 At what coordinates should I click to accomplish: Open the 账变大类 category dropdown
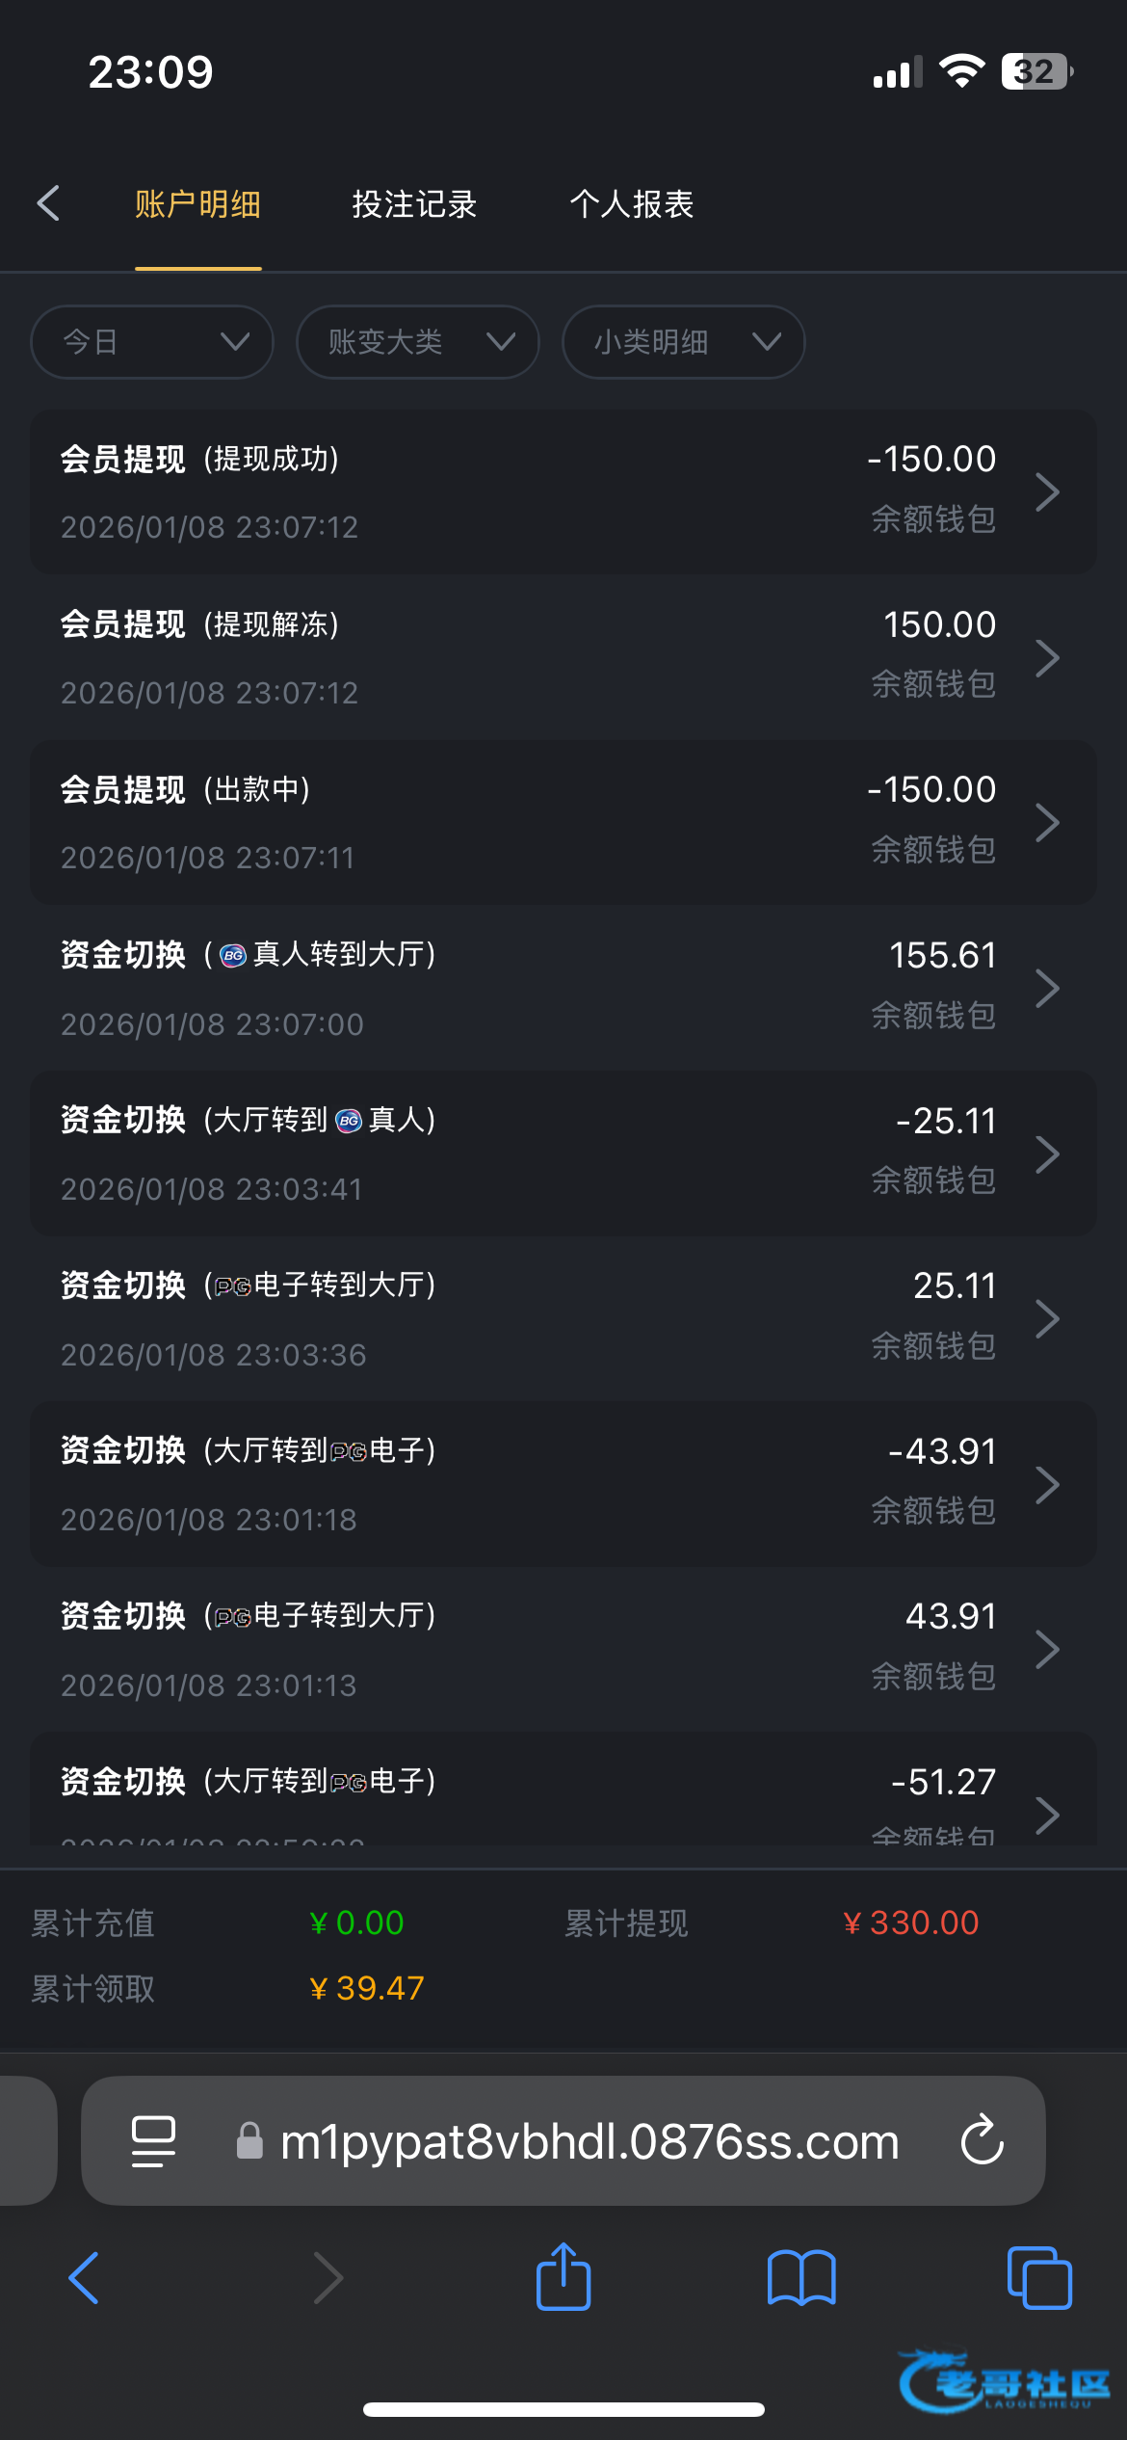417,342
